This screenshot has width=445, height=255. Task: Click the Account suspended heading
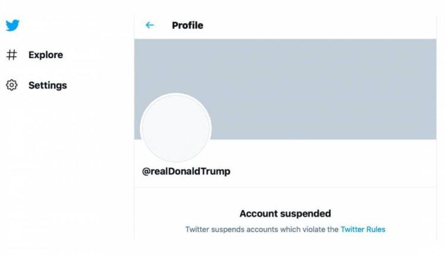click(x=285, y=213)
